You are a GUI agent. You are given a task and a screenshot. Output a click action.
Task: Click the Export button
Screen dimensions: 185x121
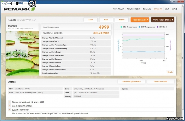coord(122,20)
